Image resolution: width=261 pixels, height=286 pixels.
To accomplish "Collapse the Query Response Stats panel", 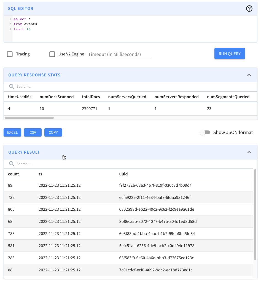I will [249, 75].
